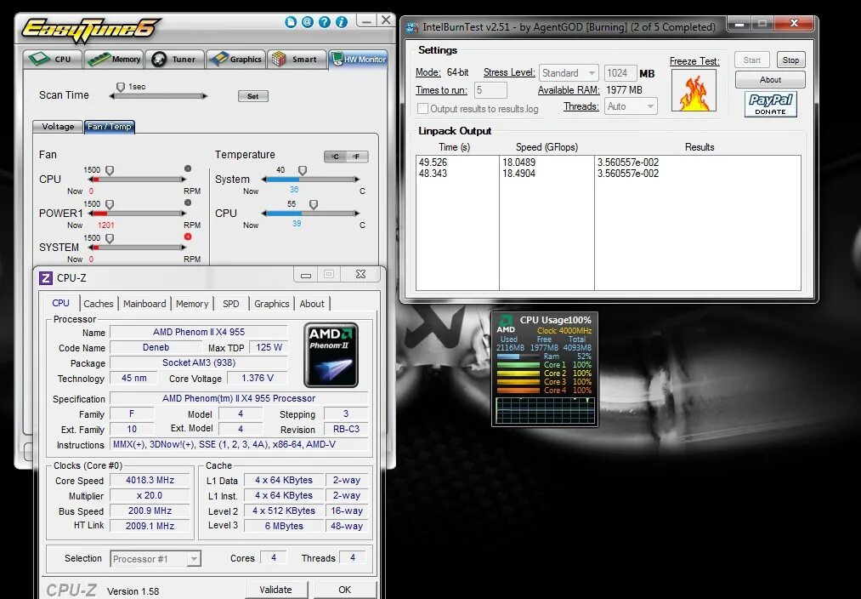Click the CPU-Z purple Z title icon
Screen dimensions: 861x599
(46, 278)
